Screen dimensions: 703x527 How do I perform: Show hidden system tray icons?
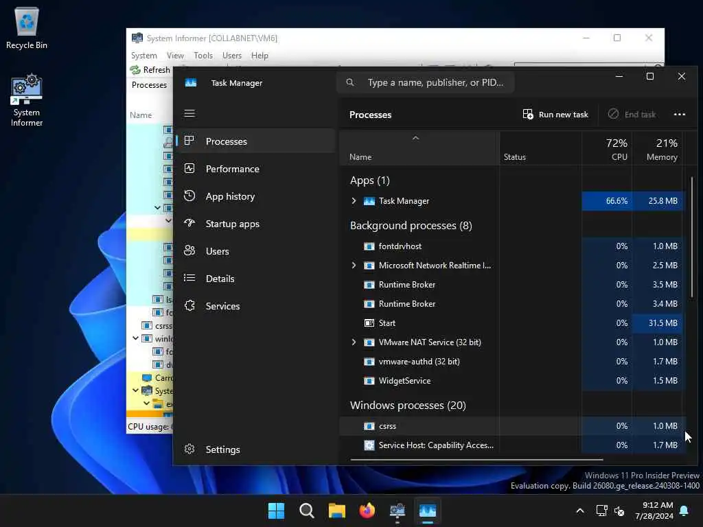pyautogui.click(x=579, y=511)
